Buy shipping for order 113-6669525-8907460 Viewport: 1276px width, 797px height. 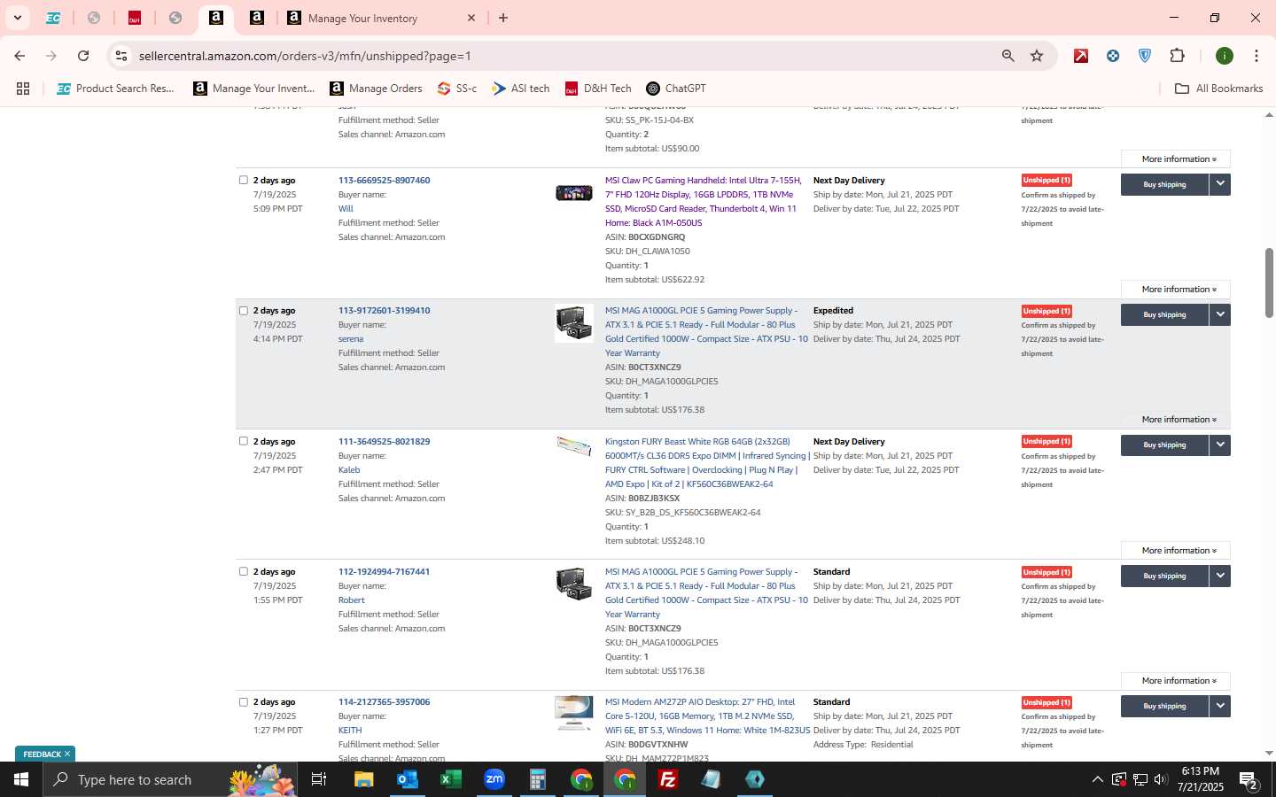[x=1164, y=184]
